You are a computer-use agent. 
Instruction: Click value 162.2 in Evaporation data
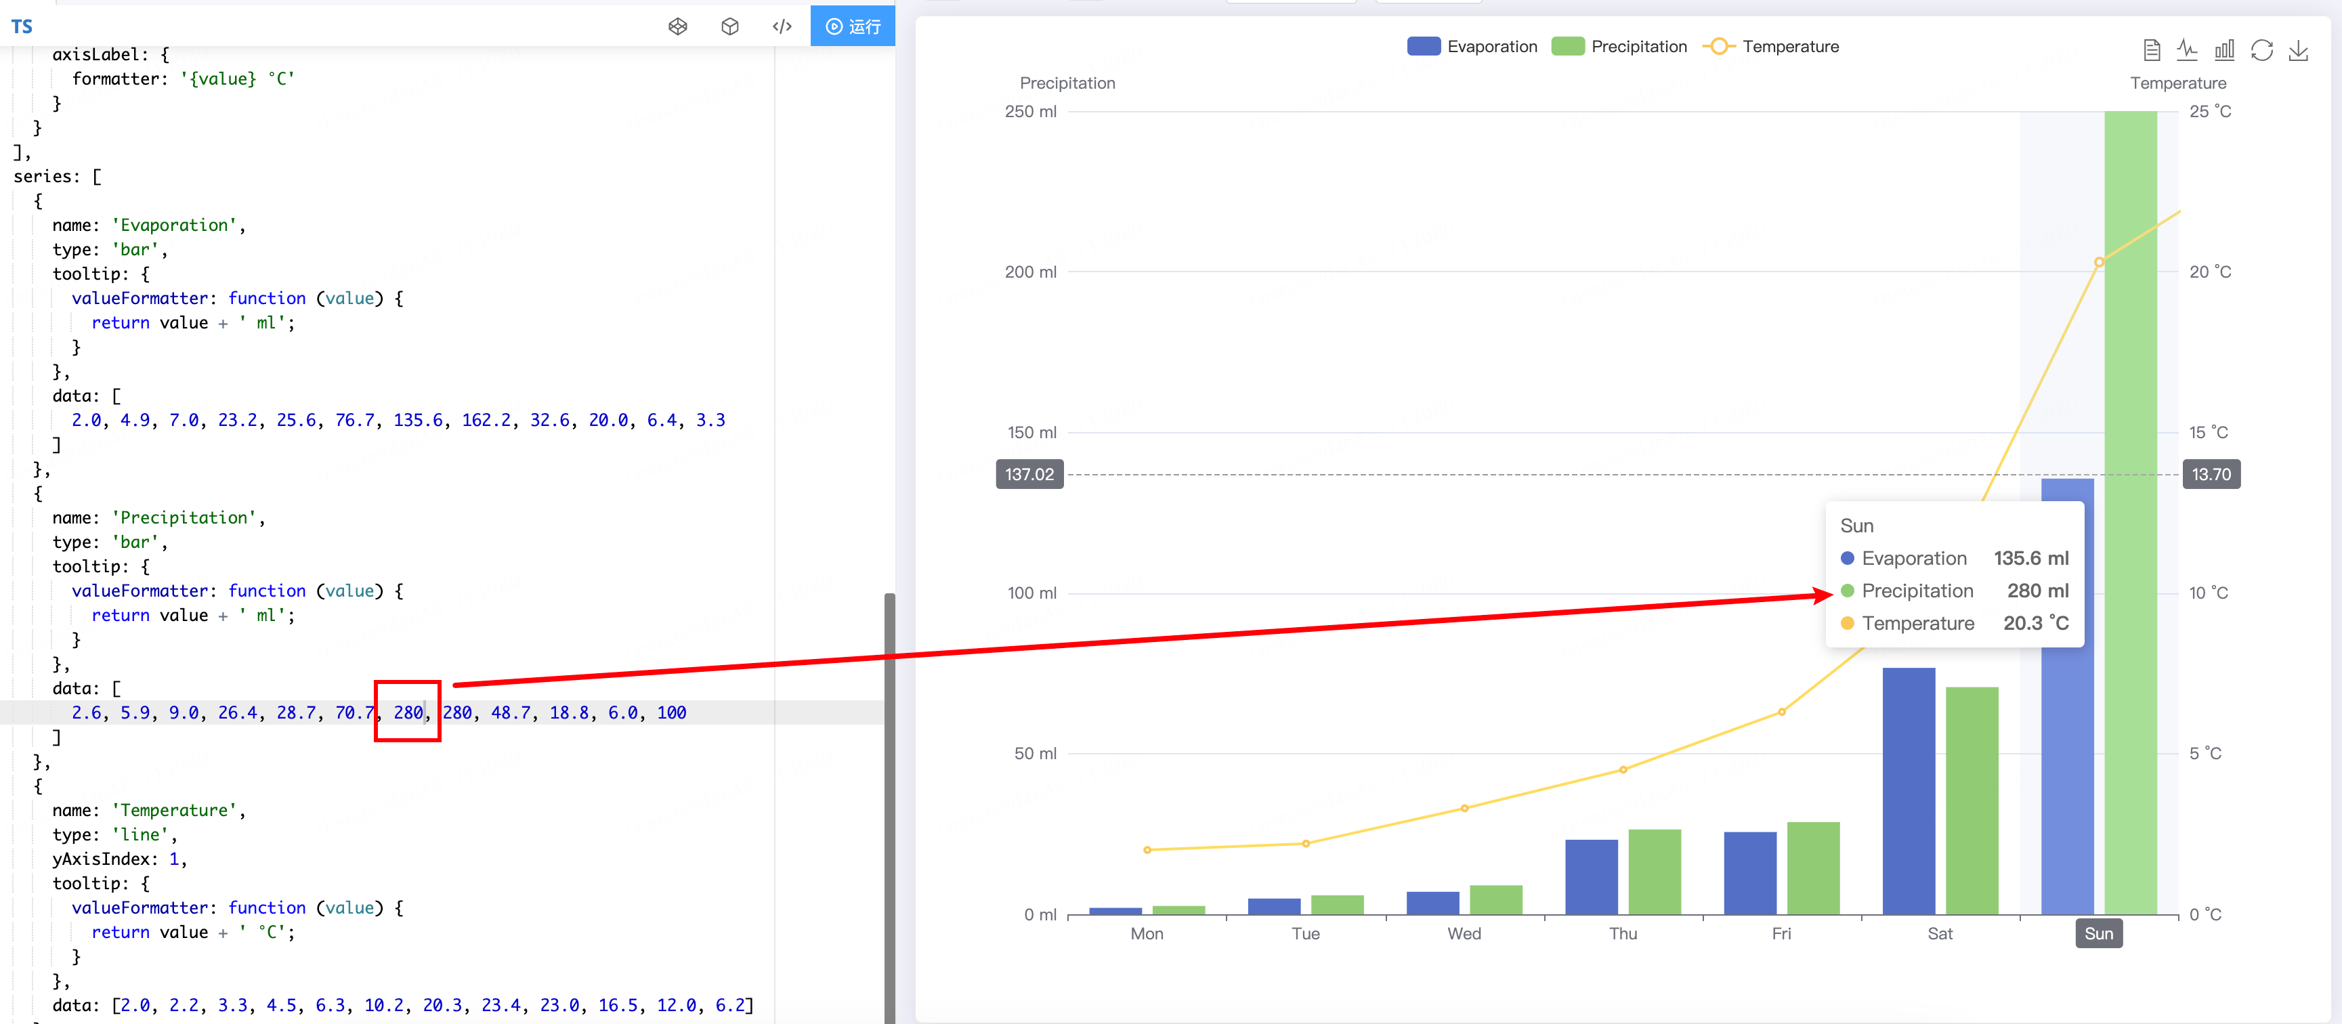pos(486,420)
